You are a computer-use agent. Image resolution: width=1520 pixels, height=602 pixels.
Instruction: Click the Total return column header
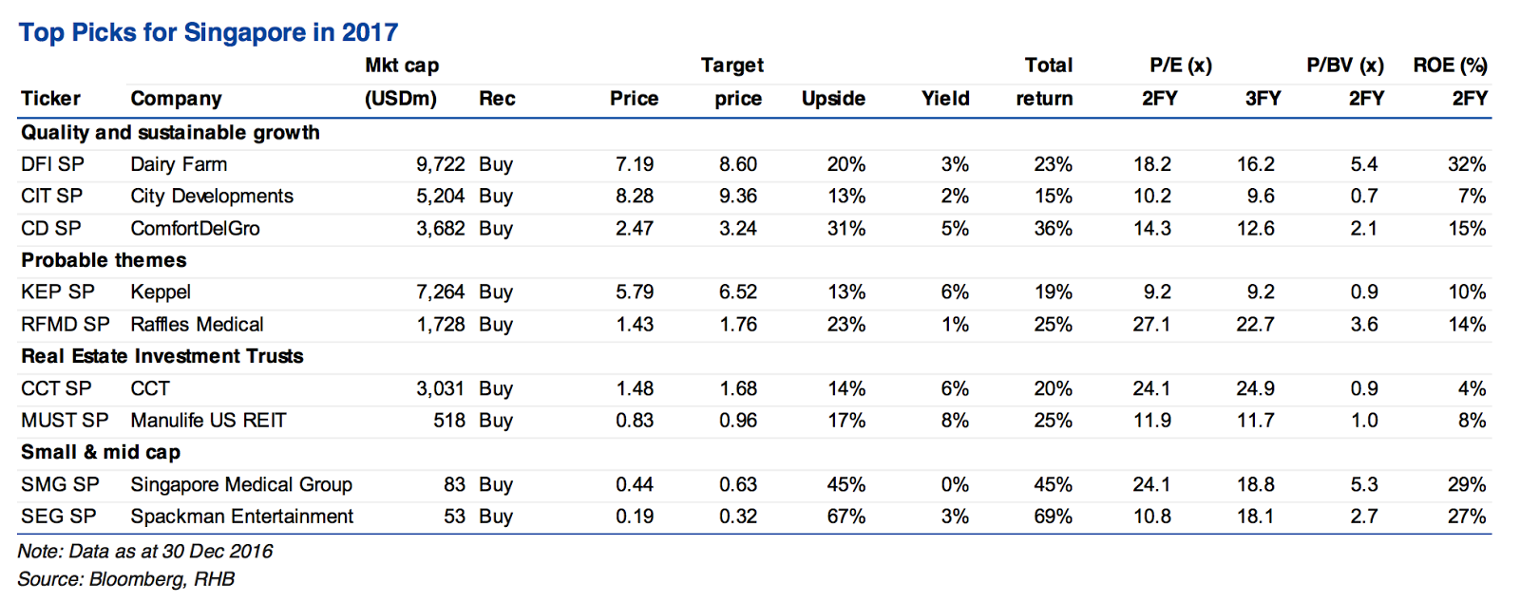(1046, 82)
